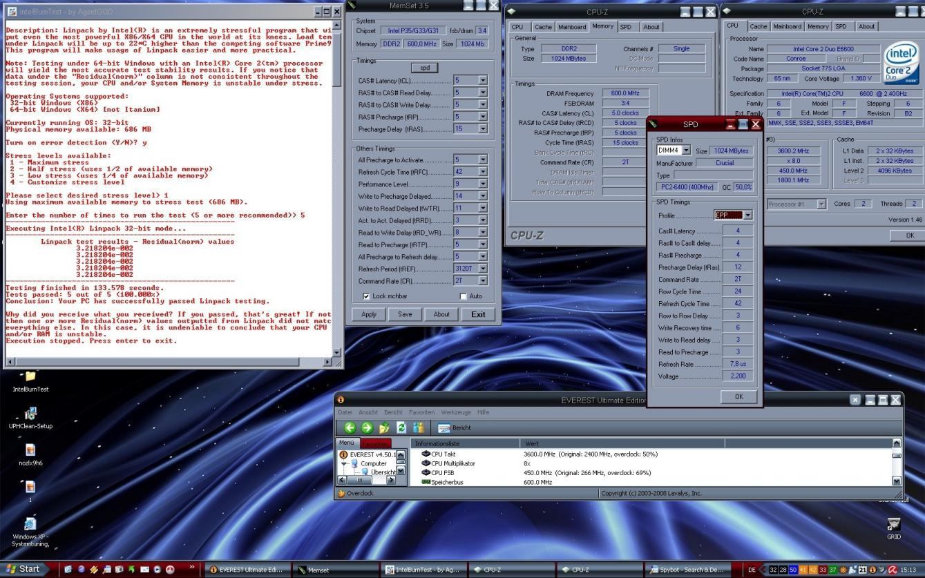Click the EVEREST up-level folder icon

click(384, 428)
